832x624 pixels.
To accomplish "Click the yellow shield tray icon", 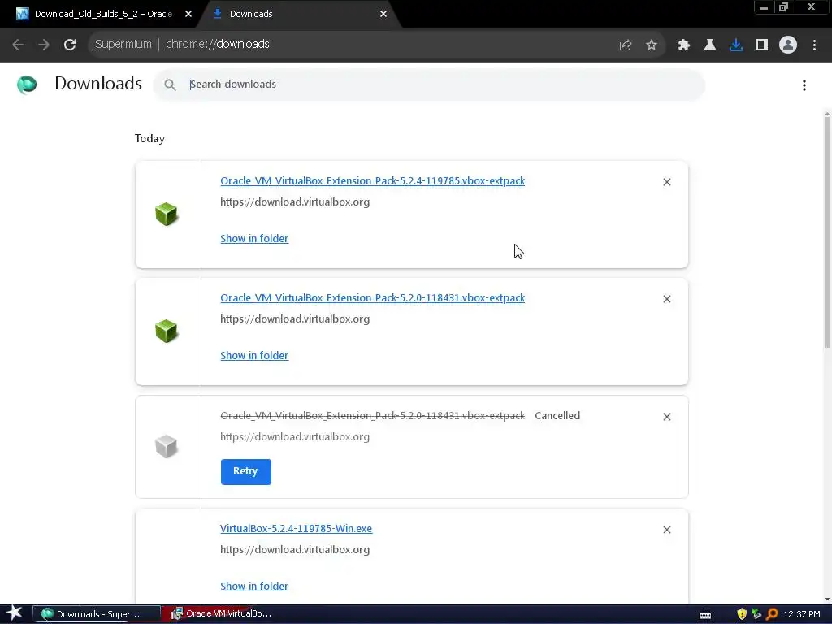I will (742, 614).
